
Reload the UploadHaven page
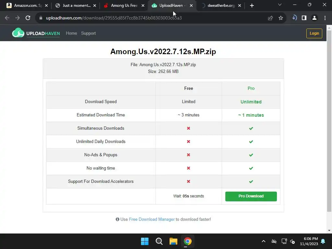[x=28, y=18]
